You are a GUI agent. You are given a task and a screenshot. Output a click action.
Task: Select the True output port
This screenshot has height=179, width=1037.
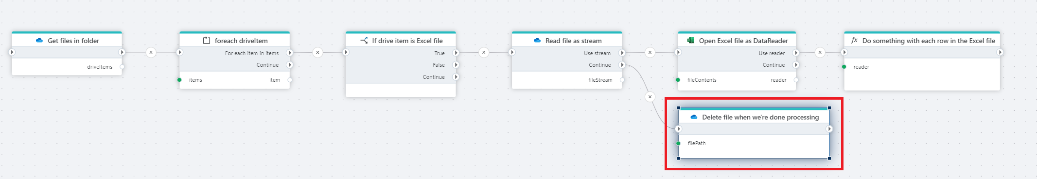(456, 53)
